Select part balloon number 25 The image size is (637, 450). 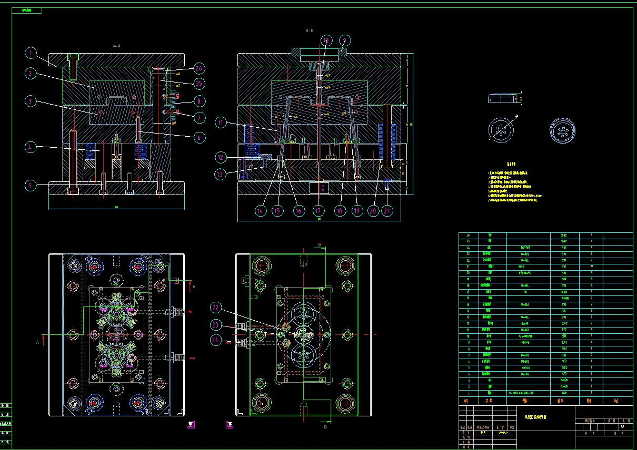[x=198, y=84]
